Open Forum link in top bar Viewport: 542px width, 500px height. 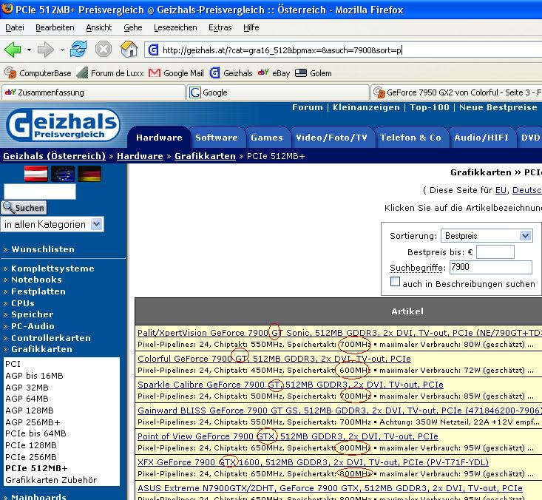(308, 107)
